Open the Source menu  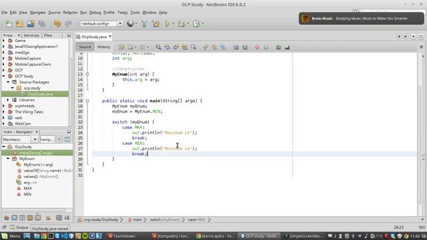(x=55, y=13)
